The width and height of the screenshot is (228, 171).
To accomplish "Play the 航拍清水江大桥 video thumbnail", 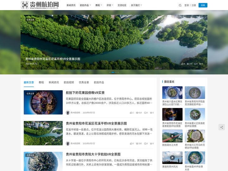I will 172,136.
